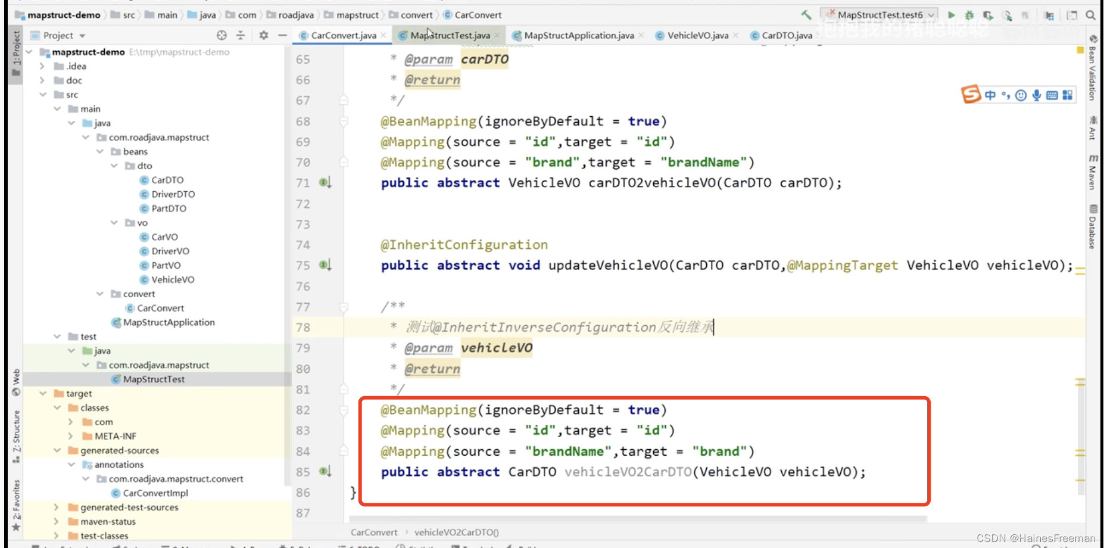Open the Database tool window
The image size is (1104, 548).
pyautogui.click(x=1092, y=227)
